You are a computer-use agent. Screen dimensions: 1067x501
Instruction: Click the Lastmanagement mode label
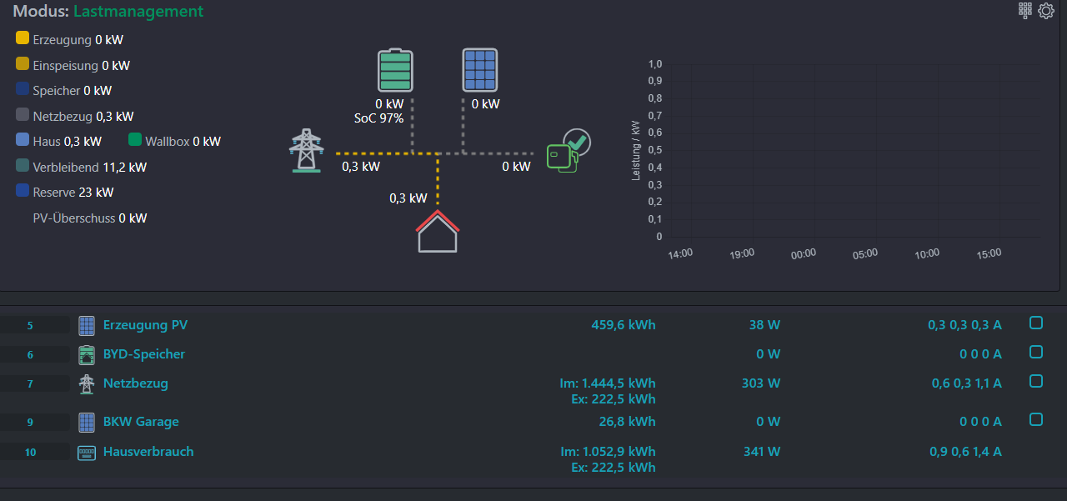pyautogui.click(x=138, y=12)
